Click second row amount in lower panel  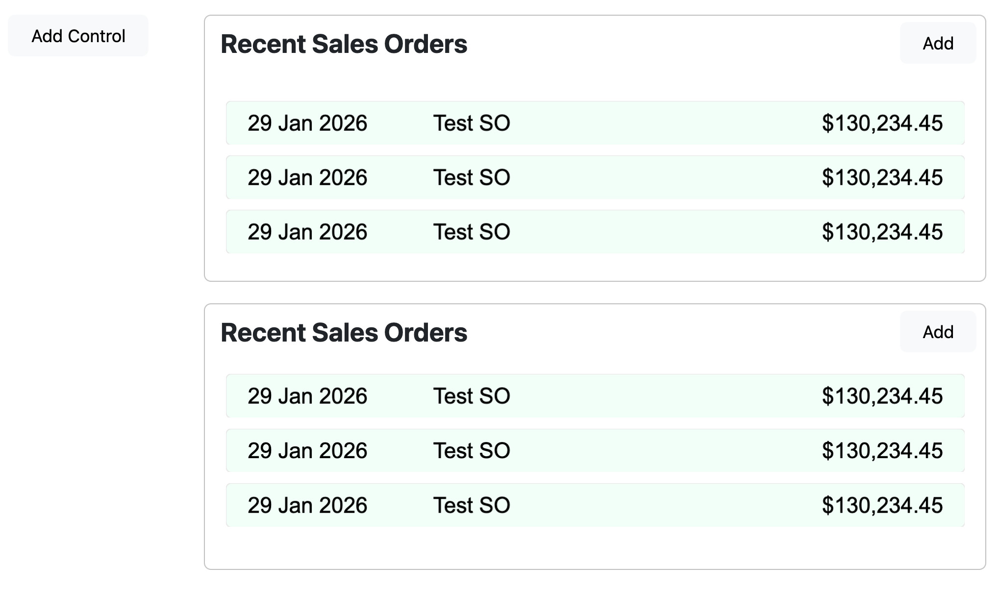882,451
